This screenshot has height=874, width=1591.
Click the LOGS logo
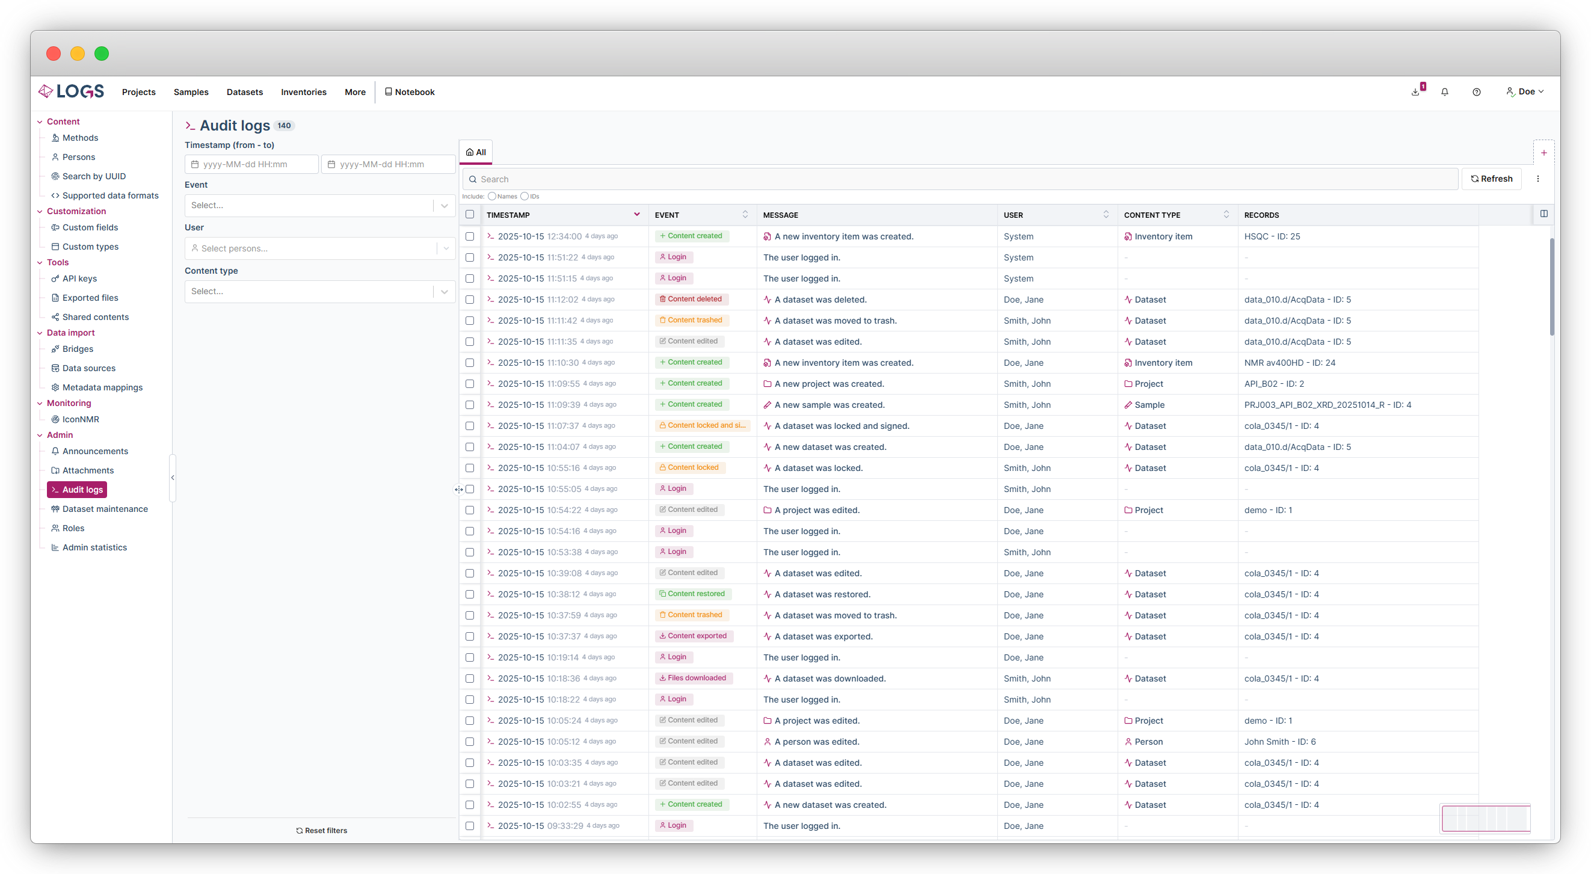(x=71, y=91)
